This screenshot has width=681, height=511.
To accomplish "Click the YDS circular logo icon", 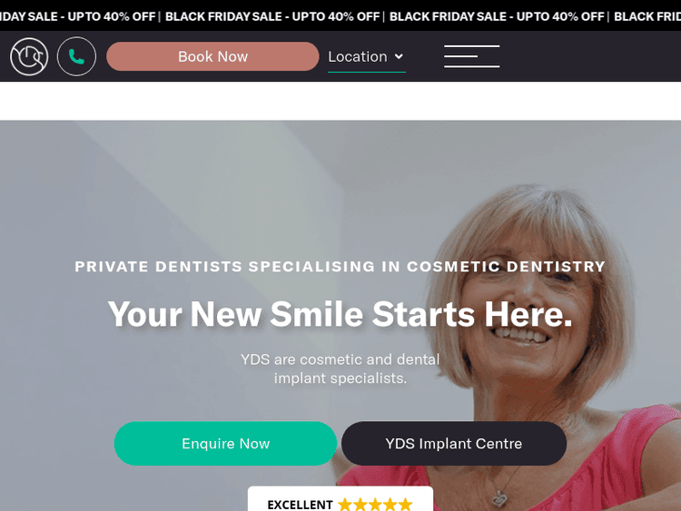I will tap(29, 56).
